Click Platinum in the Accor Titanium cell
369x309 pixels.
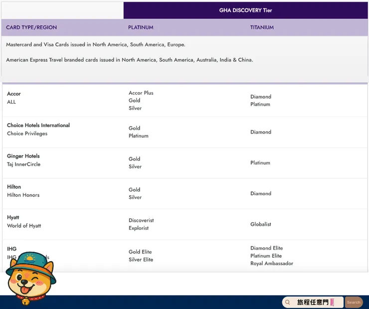pos(260,104)
